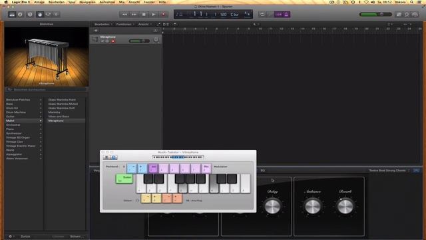Toggle Cycle mode button right of LCD
This screenshot has width=426, height=240.
262,15
